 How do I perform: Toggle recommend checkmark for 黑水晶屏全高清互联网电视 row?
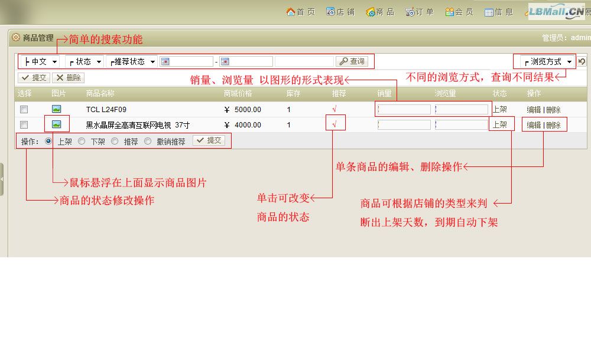[x=335, y=124]
